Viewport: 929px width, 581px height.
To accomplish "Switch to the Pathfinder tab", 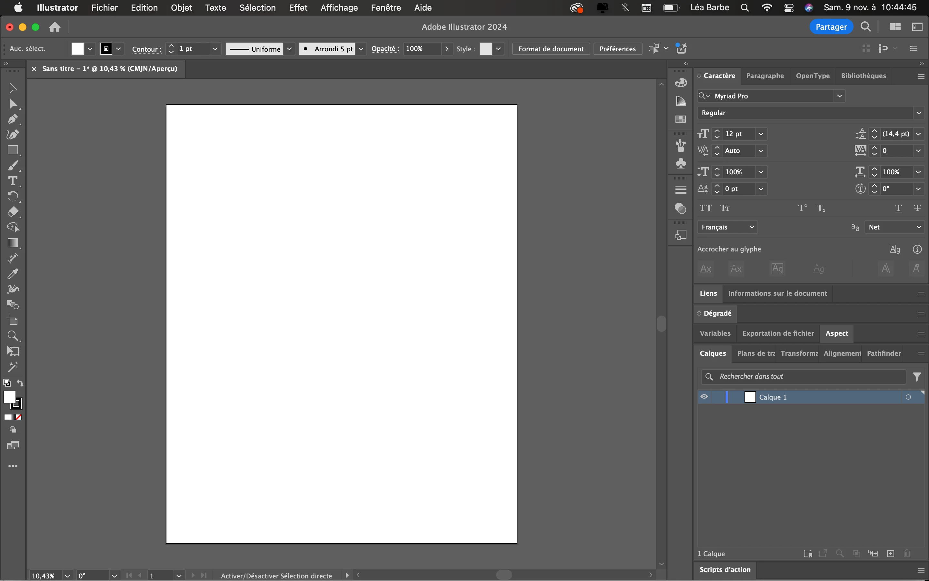I will click(884, 353).
